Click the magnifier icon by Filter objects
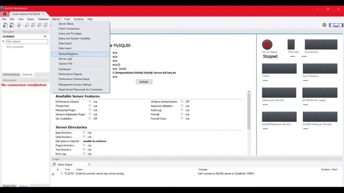The width and height of the screenshot is (344, 193). tap(4, 41)
